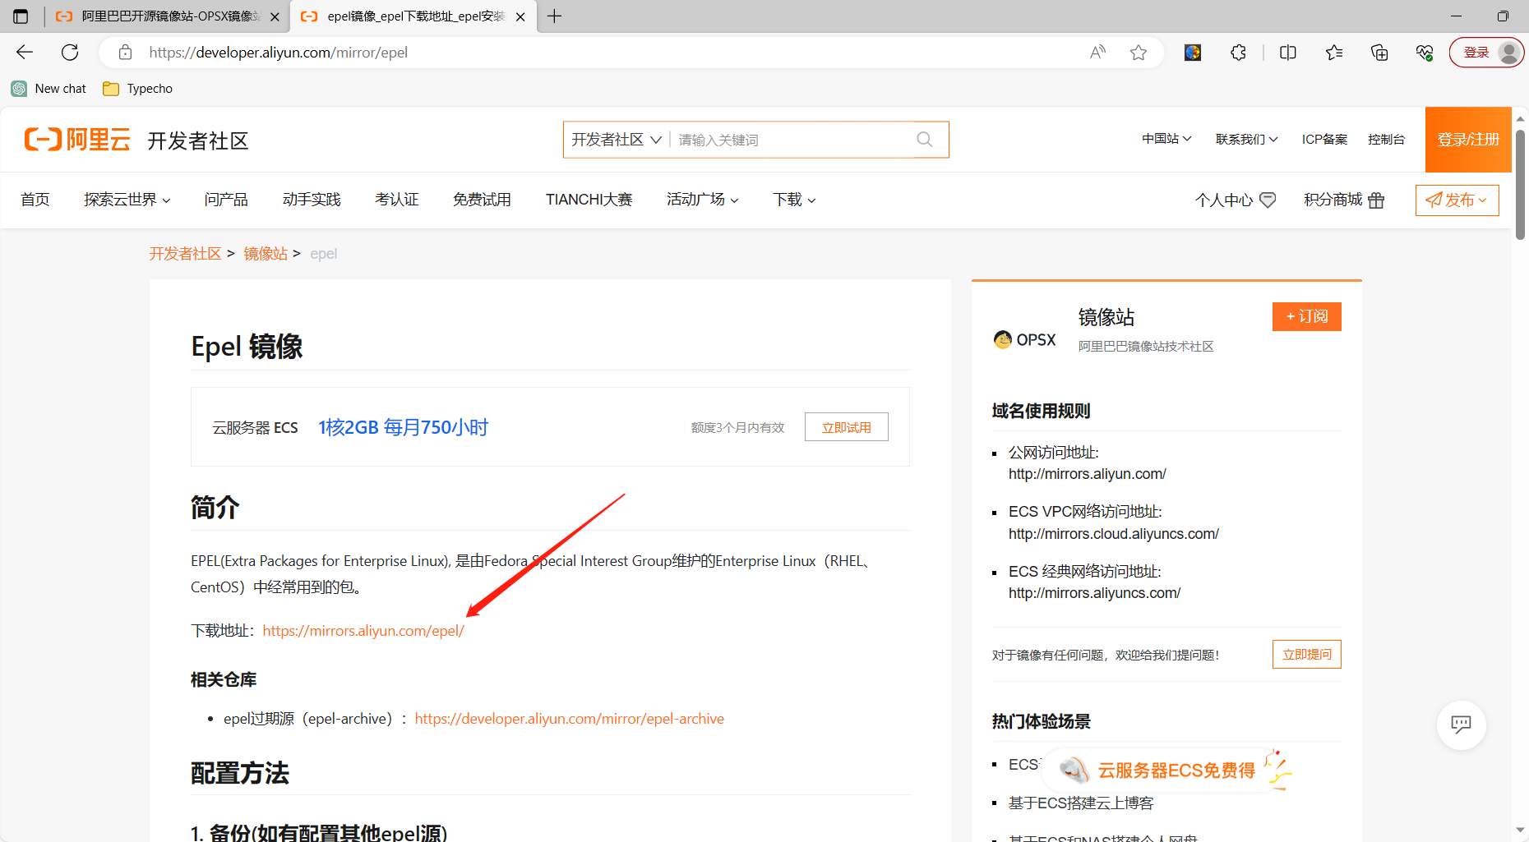This screenshot has height=842, width=1529.
Task: Open 问产品 navigation item
Action: 226,200
